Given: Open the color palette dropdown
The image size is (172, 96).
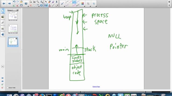Looking at the screenshot, I should click(x=83, y=4).
